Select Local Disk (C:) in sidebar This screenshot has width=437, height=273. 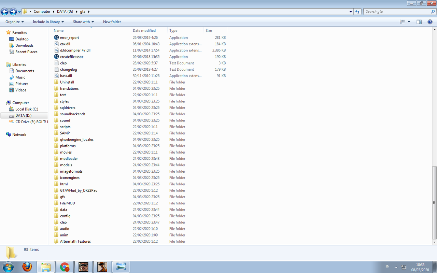(27, 109)
